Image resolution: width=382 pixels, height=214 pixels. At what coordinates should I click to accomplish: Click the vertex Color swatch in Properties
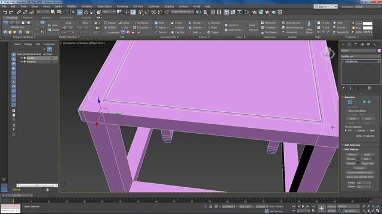pyautogui.click(x=368, y=24)
